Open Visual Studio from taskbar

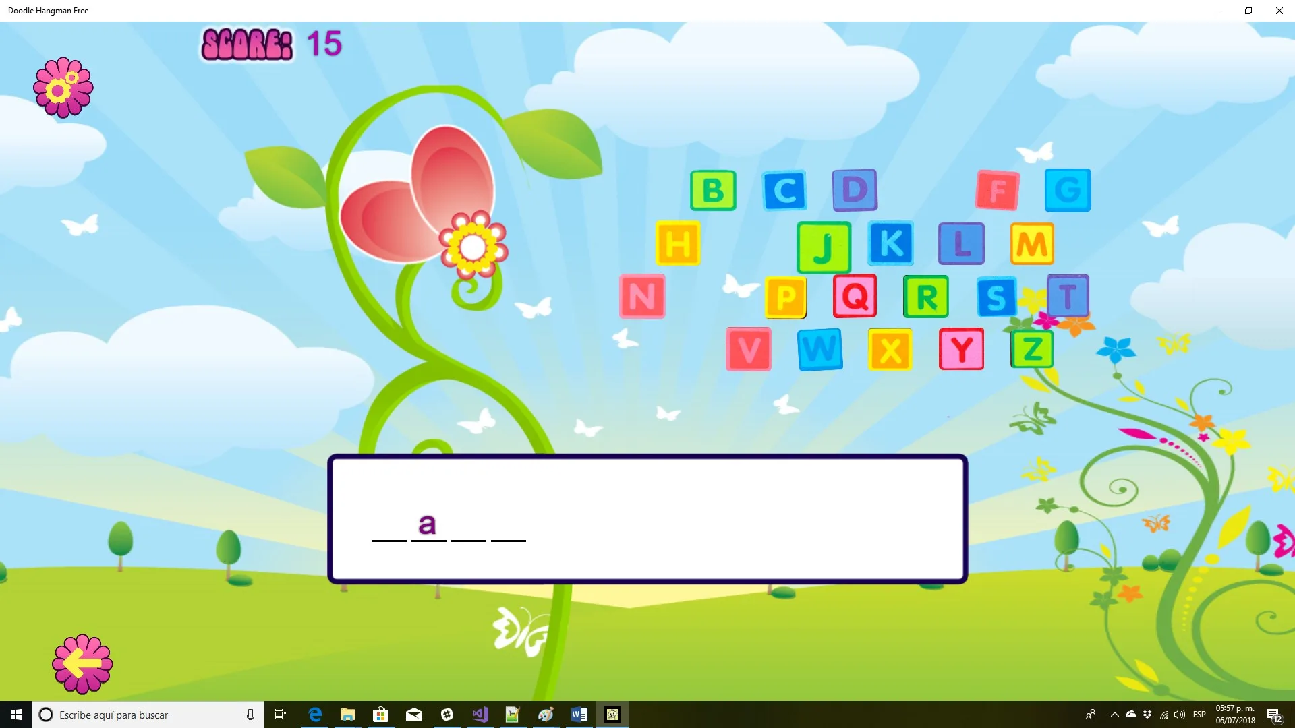point(480,715)
